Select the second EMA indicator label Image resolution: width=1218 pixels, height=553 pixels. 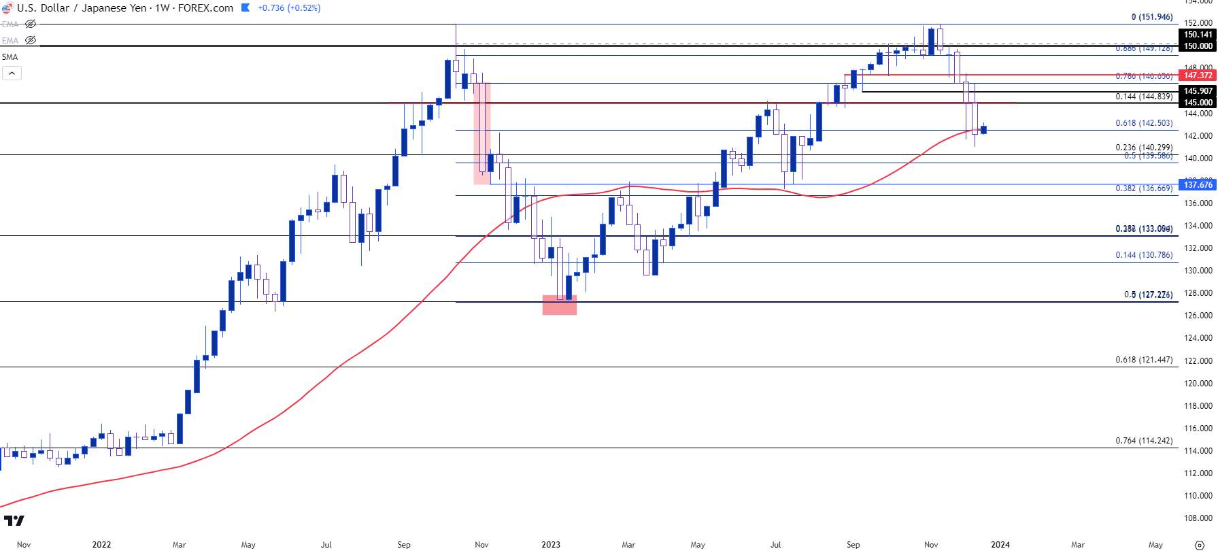pyautogui.click(x=10, y=40)
